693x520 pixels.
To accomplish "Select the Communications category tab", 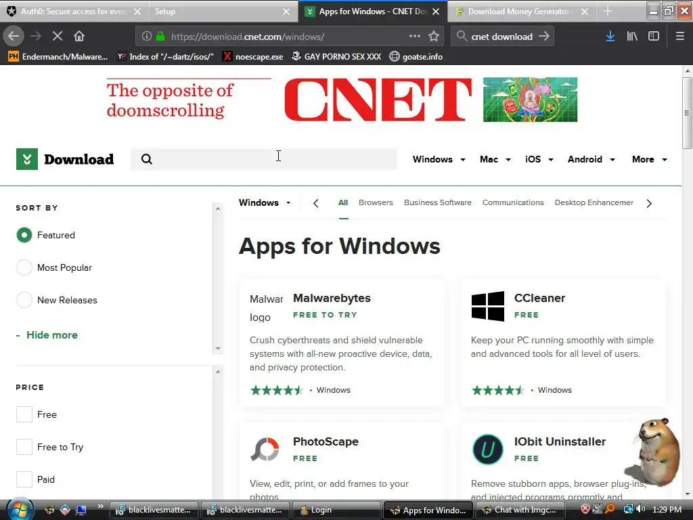I will pos(513,202).
